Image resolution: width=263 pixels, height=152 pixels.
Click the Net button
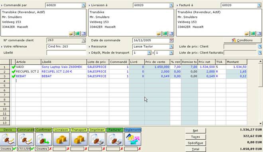point(195,131)
